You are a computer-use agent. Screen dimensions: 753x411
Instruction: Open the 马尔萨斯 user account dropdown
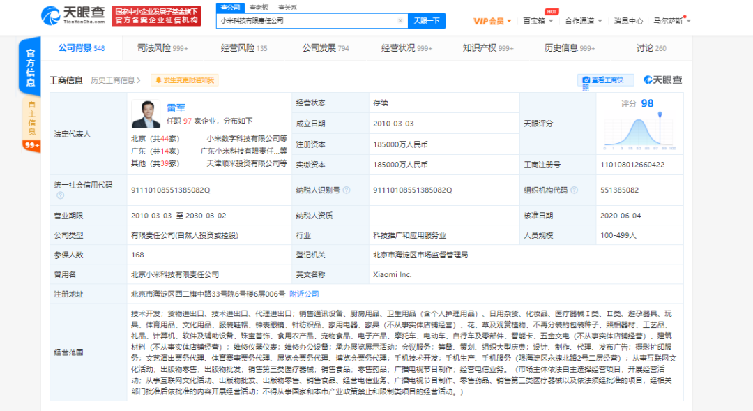click(672, 21)
